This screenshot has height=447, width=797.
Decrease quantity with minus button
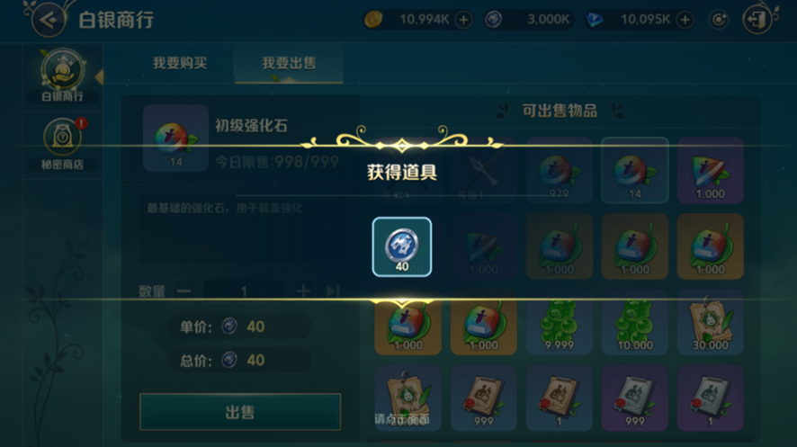(184, 291)
